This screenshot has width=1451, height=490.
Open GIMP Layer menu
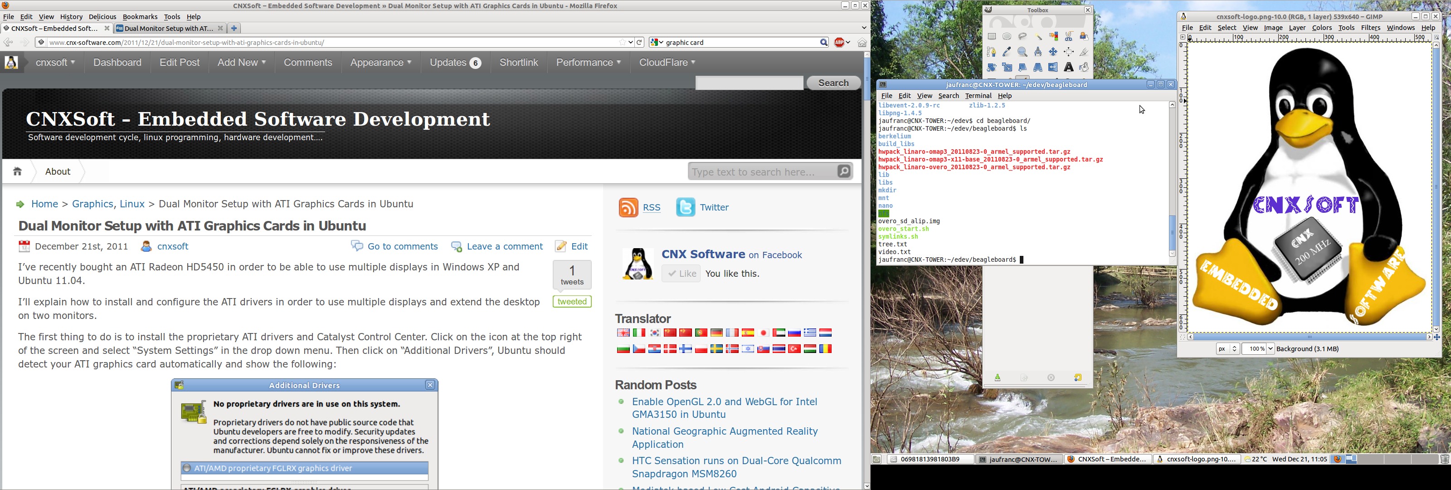coord(1297,28)
